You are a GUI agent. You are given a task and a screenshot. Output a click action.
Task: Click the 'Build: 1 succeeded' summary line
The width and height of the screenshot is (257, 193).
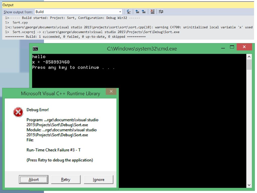pyautogui.click(x=75, y=37)
